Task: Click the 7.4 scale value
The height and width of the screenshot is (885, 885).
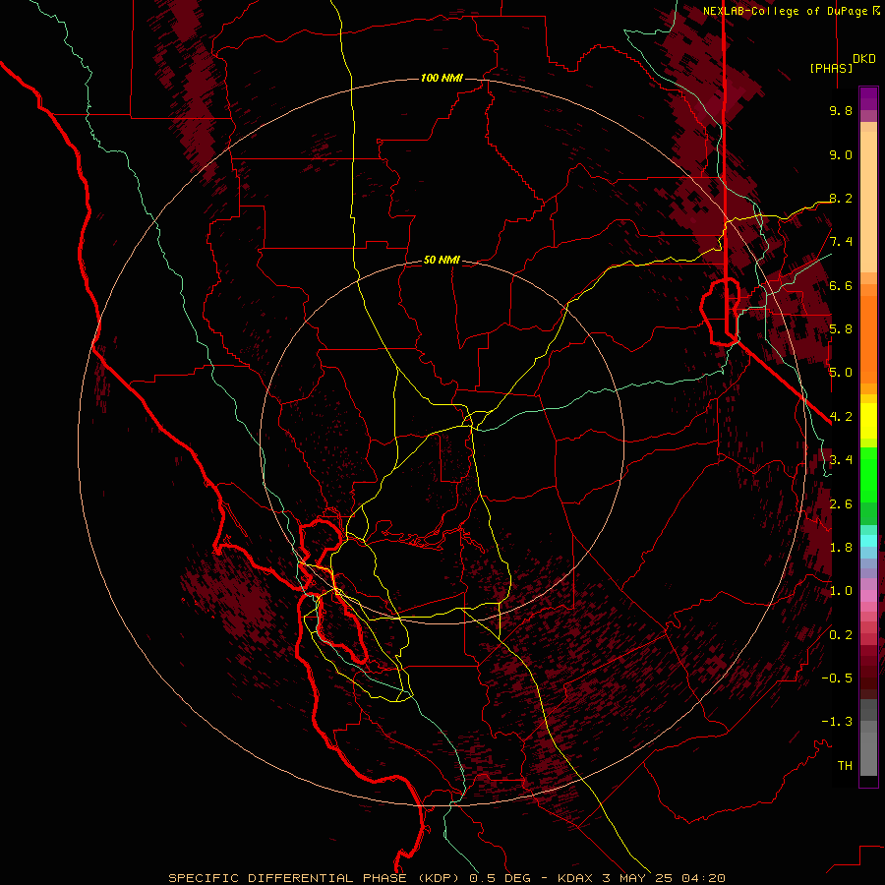Action: pyautogui.click(x=841, y=242)
